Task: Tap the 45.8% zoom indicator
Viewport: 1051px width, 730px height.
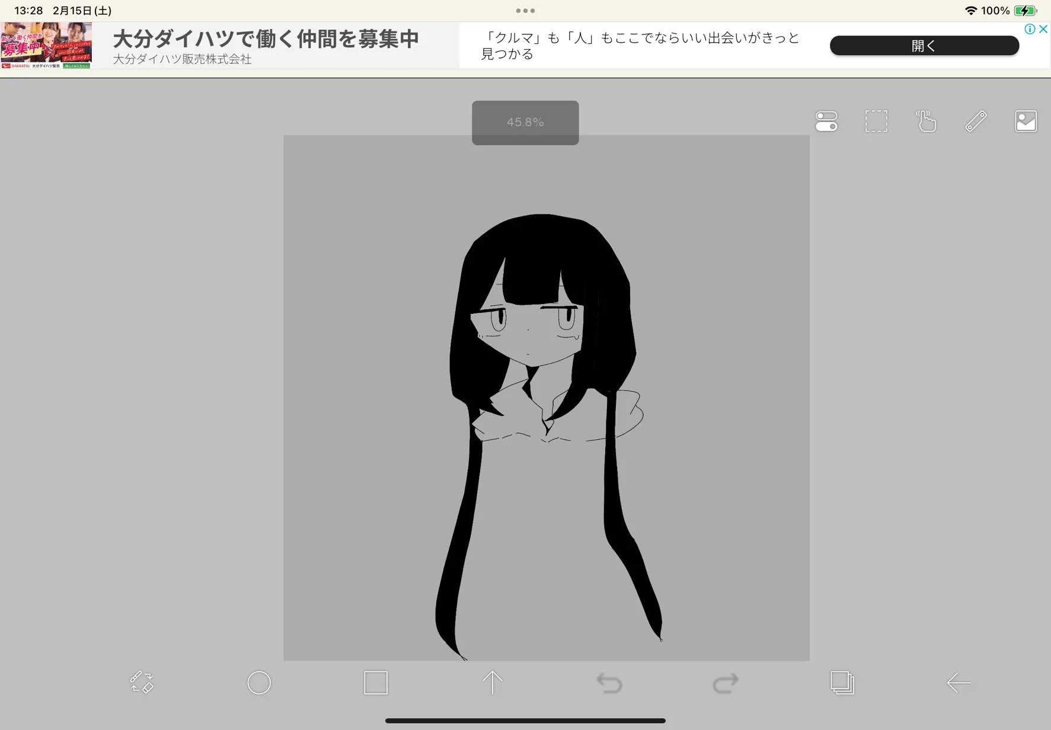Action: coord(525,122)
